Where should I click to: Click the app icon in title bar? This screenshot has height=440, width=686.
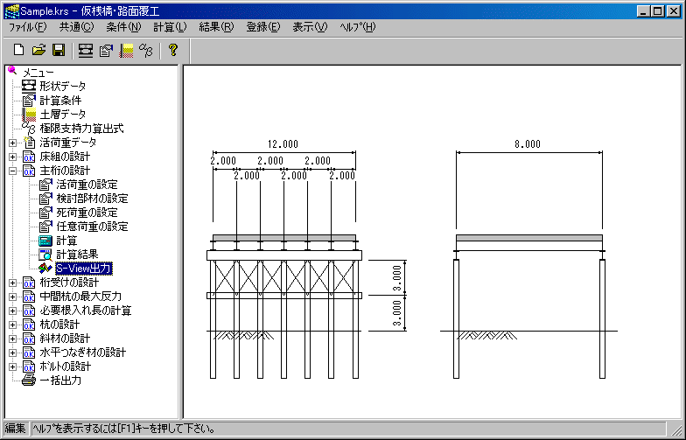click(x=12, y=11)
